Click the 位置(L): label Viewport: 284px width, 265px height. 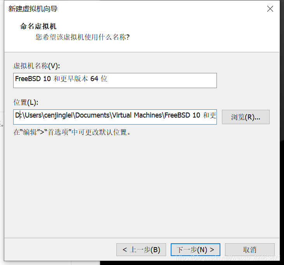click(x=26, y=102)
